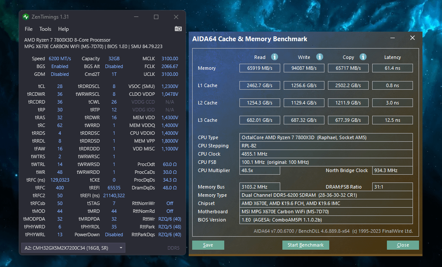Click the L3 Cache Write 687.32 GB/s field
This screenshot has width=442, height=267.
click(x=304, y=120)
